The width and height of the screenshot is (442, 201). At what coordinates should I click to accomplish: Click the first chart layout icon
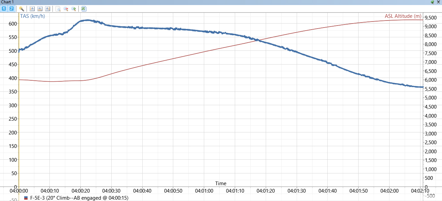tap(32, 9)
